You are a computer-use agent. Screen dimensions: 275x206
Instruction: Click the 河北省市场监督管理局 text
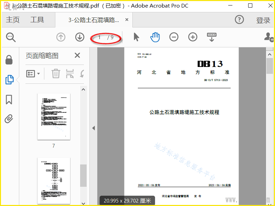coord(175,196)
